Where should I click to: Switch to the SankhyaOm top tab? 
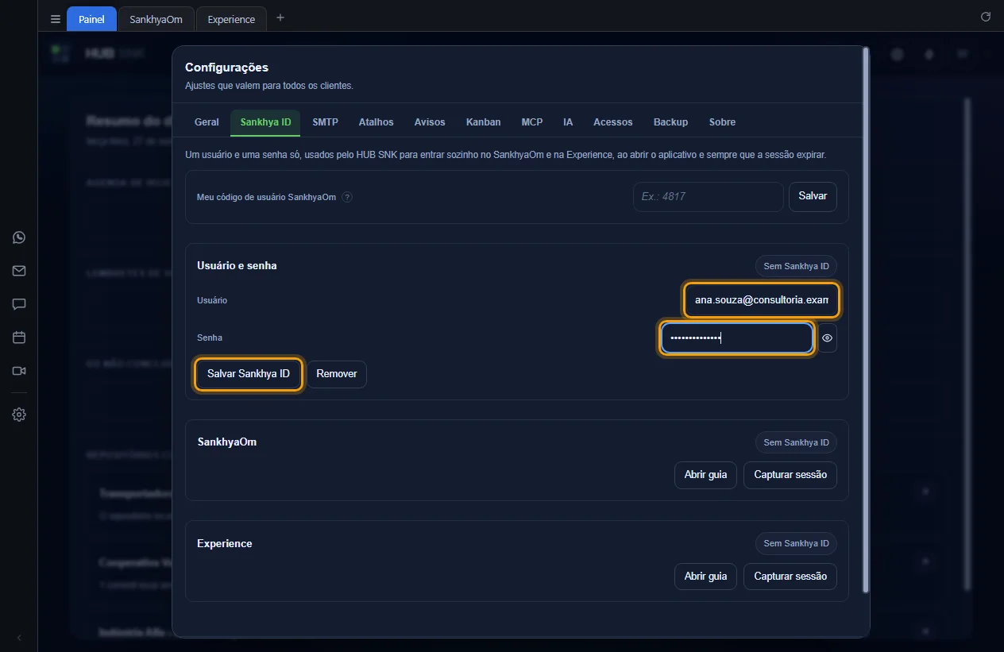click(156, 19)
